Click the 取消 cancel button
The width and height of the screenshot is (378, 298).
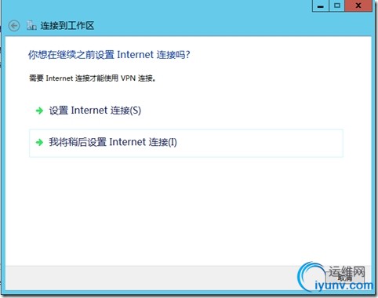[x=345, y=278]
